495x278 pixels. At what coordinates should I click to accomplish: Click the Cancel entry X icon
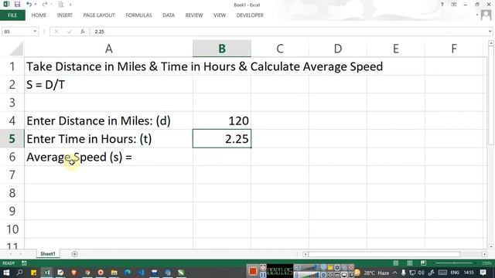tap(56, 32)
